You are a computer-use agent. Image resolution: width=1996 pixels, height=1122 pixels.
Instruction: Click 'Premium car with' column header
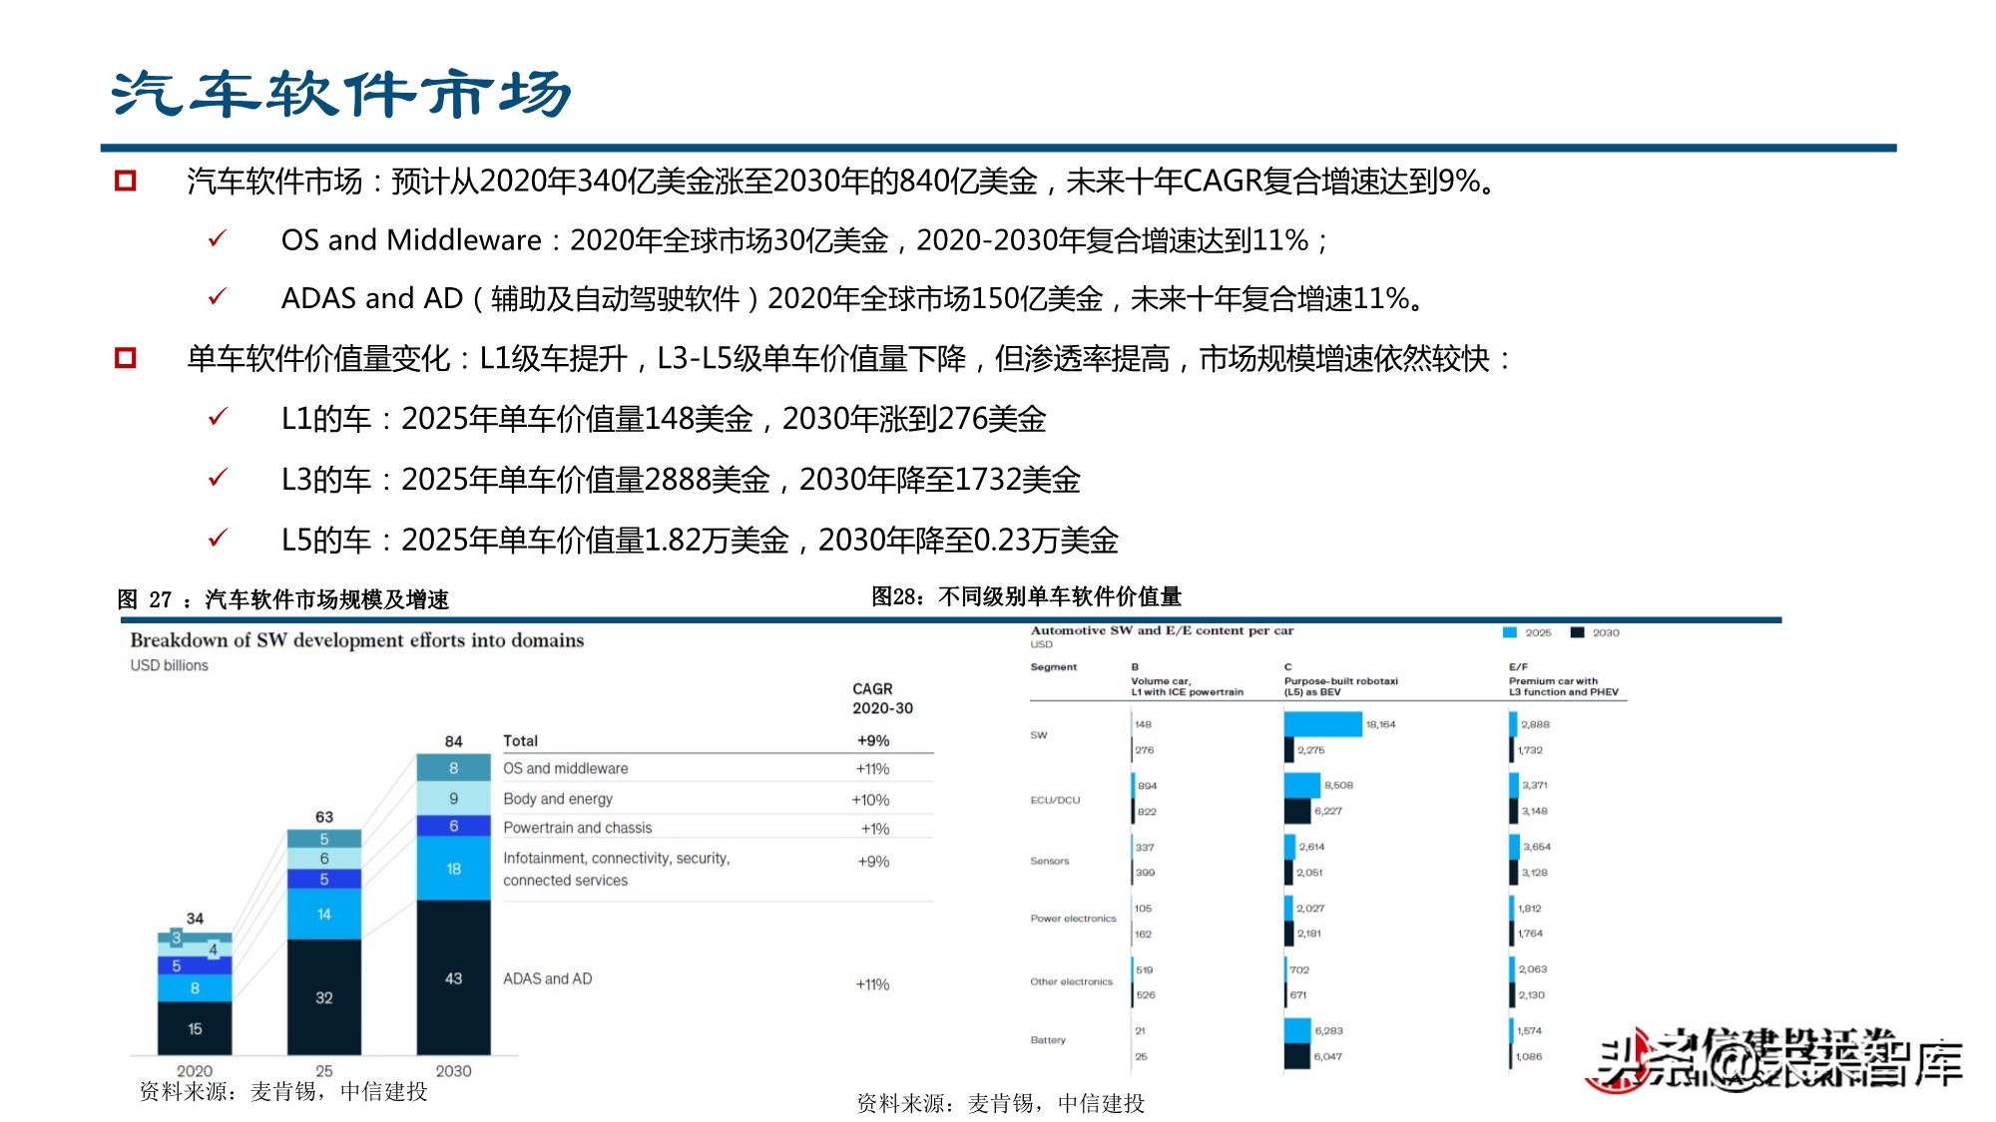(x=1553, y=681)
